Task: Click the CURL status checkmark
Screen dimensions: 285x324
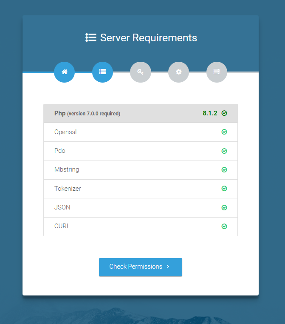Action: 224,226
